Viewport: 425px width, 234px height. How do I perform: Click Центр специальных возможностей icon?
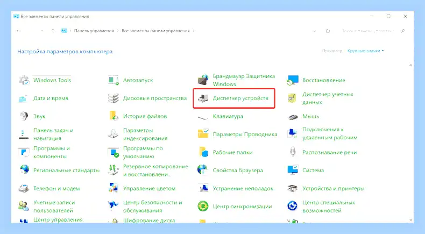pos(293,207)
